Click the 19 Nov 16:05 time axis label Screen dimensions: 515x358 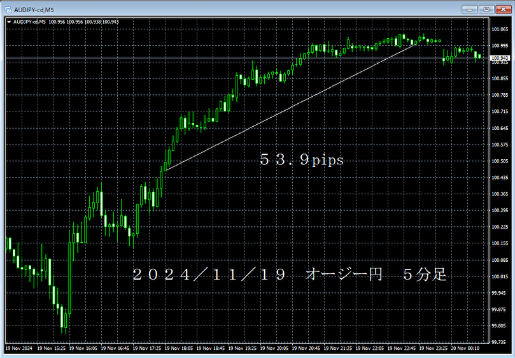[x=83, y=348]
